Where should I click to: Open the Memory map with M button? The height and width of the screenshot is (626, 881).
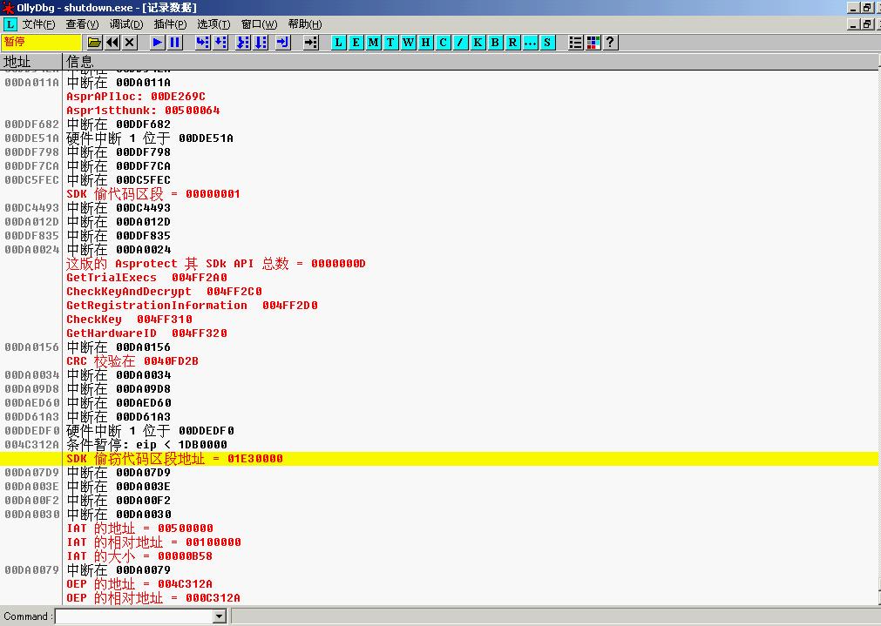pos(373,43)
